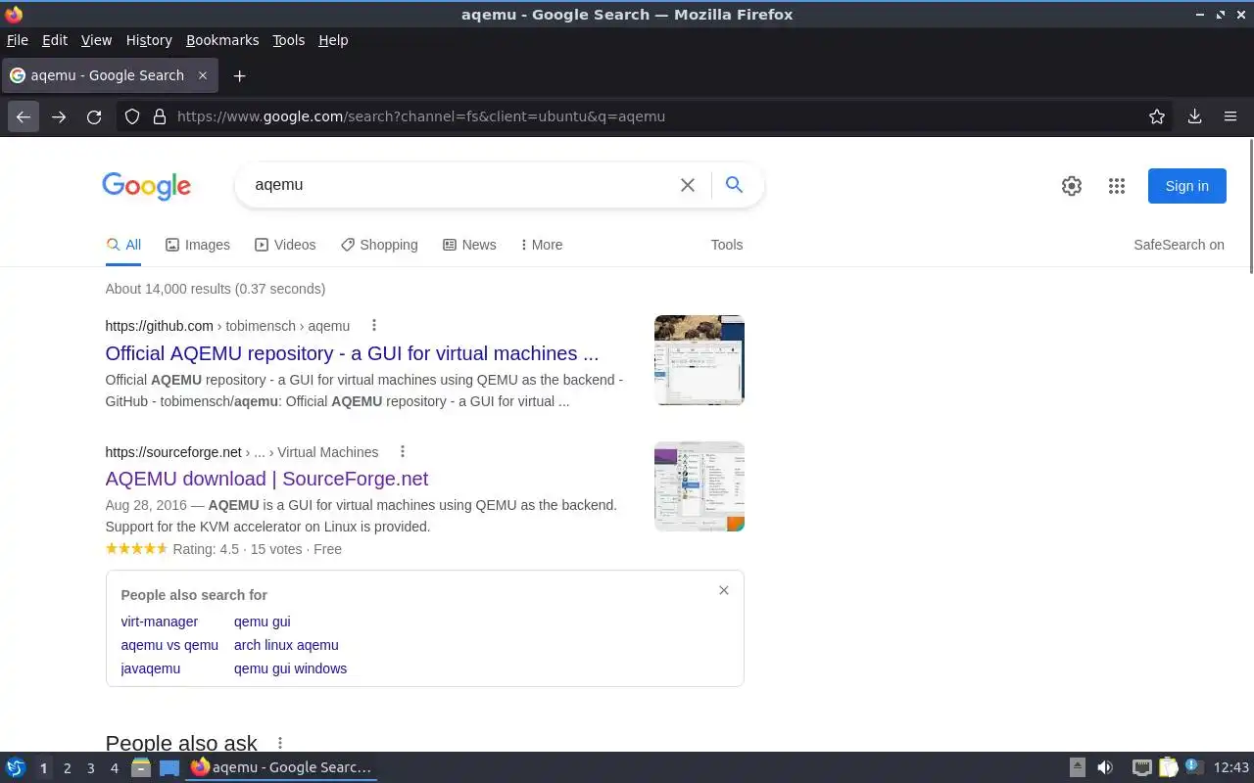The image size is (1254, 783).
Task: Open the View menu
Action: [96, 40]
